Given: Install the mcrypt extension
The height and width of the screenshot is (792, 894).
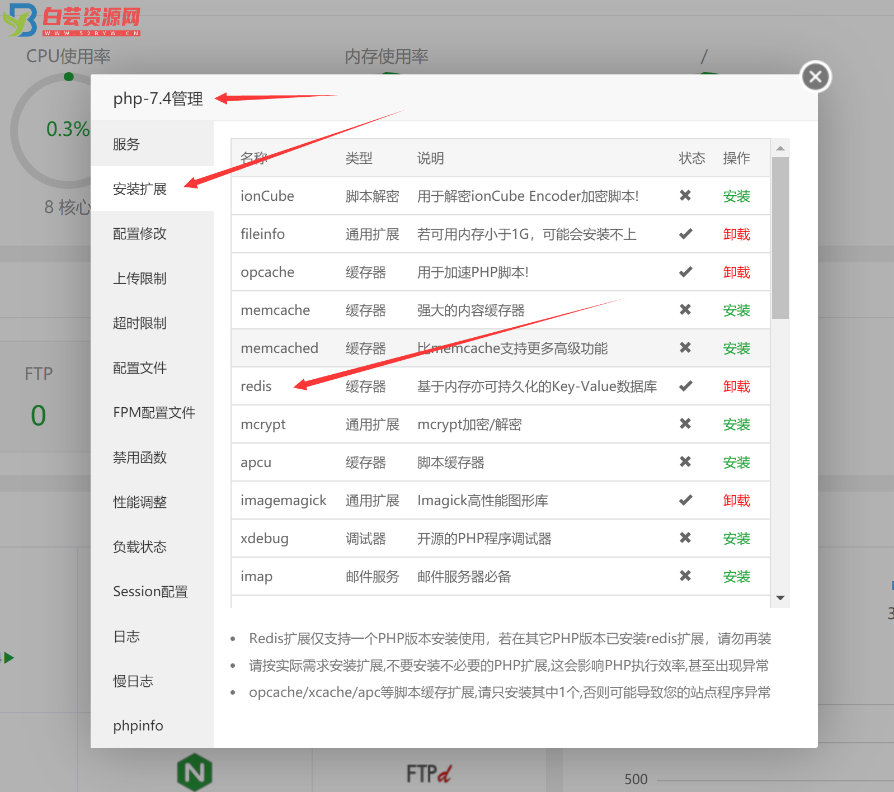Looking at the screenshot, I should pos(736,425).
